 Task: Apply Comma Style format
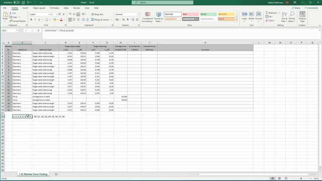point(127,20)
